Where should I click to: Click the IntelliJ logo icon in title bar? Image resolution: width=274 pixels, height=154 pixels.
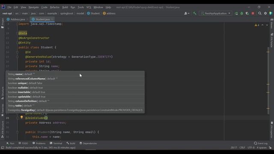tap(3, 7)
